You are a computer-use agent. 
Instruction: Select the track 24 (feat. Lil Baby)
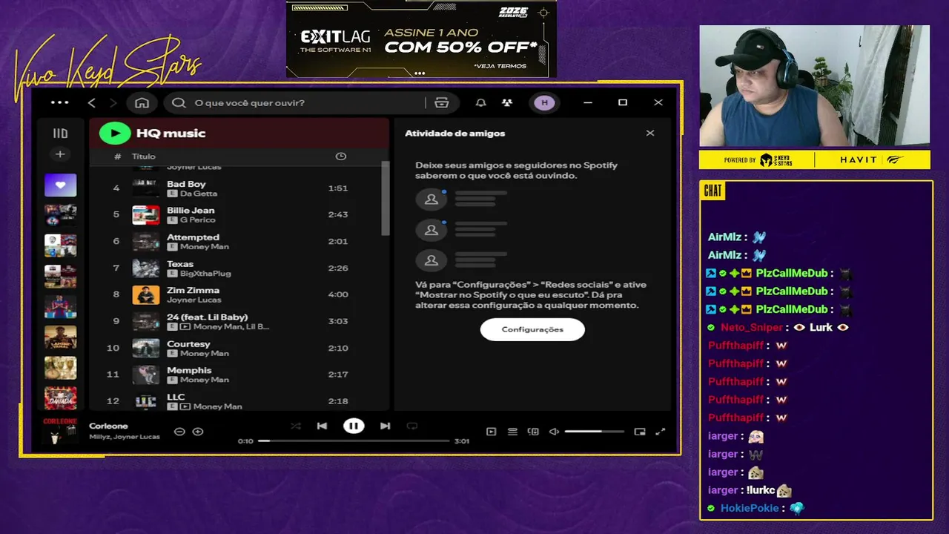tap(207, 317)
